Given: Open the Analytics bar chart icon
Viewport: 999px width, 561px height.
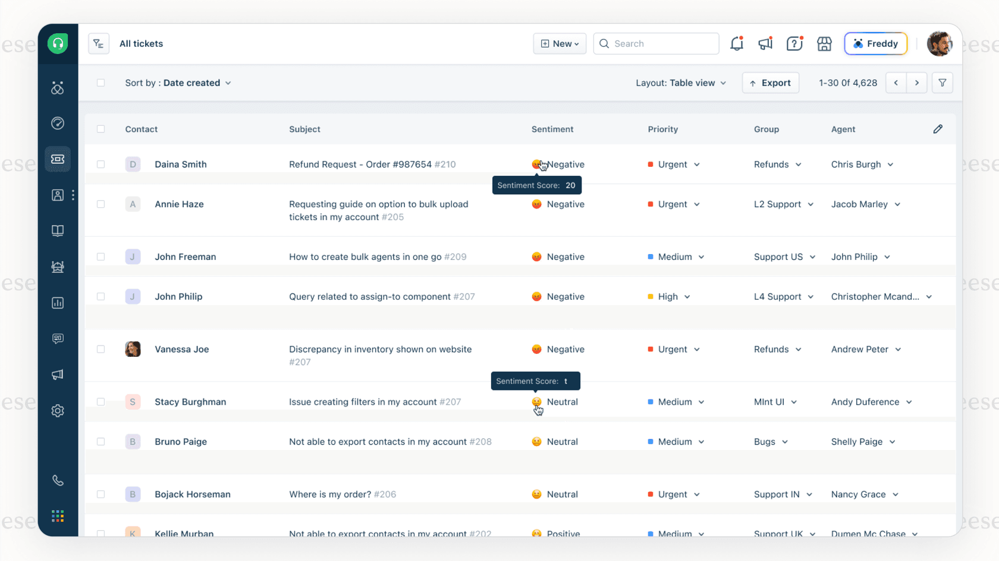Looking at the screenshot, I should (58, 303).
